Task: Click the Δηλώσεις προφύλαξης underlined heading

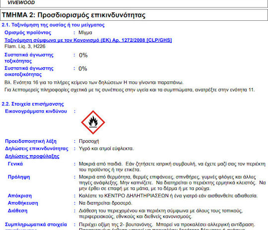Action: 32,156
